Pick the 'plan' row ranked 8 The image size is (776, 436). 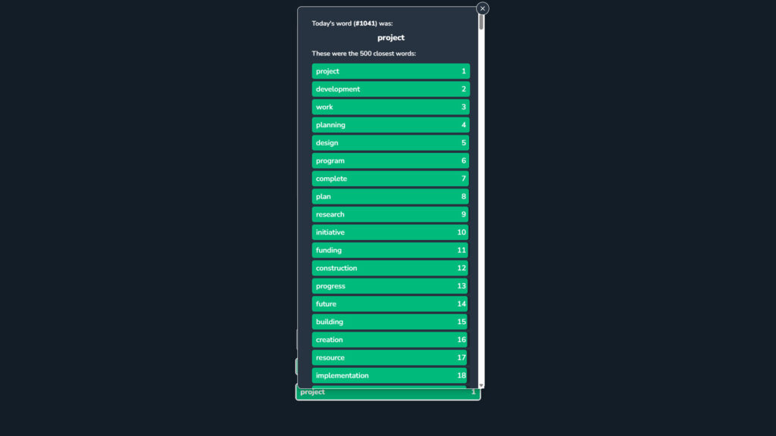390,197
